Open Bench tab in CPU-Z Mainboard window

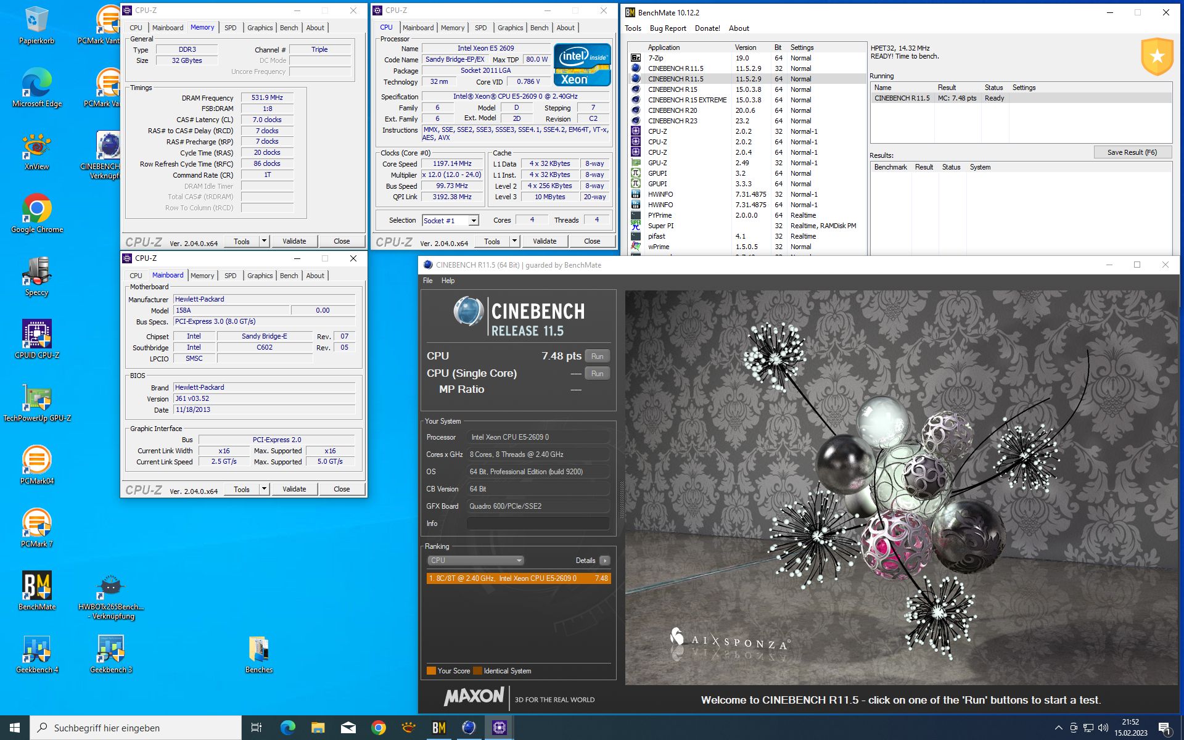tap(289, 276)
